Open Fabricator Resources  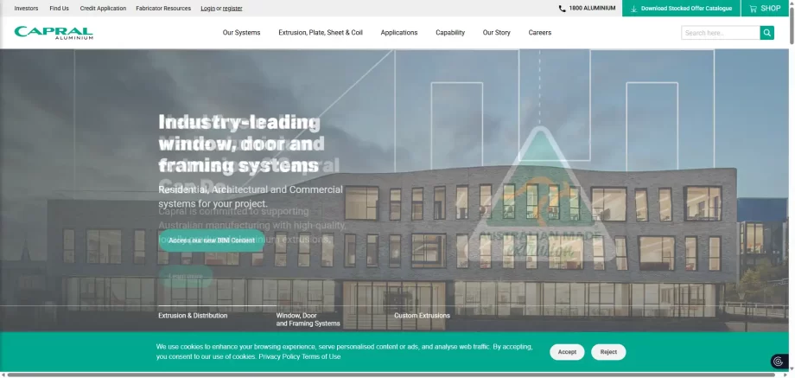pyautogui.click(x=163, y=8)
